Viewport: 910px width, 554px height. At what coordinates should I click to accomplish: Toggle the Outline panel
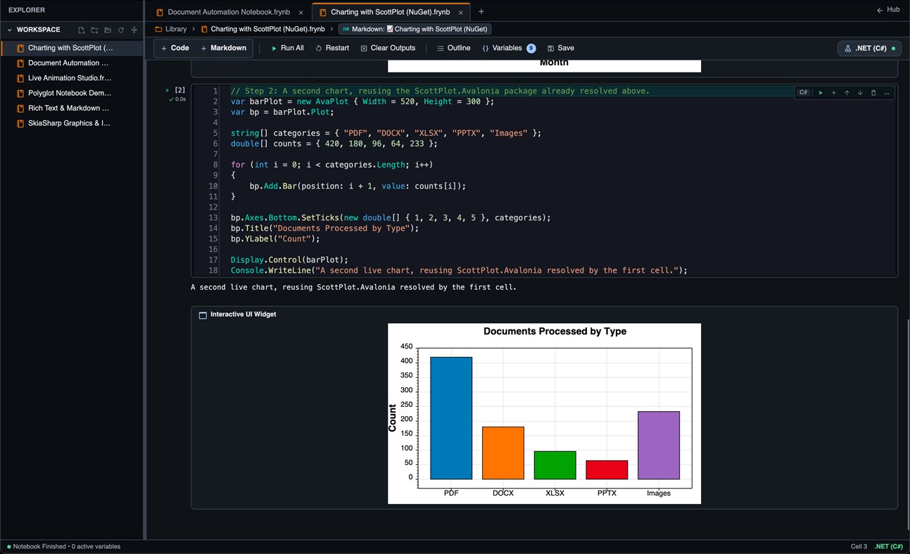tap(453, 49)
